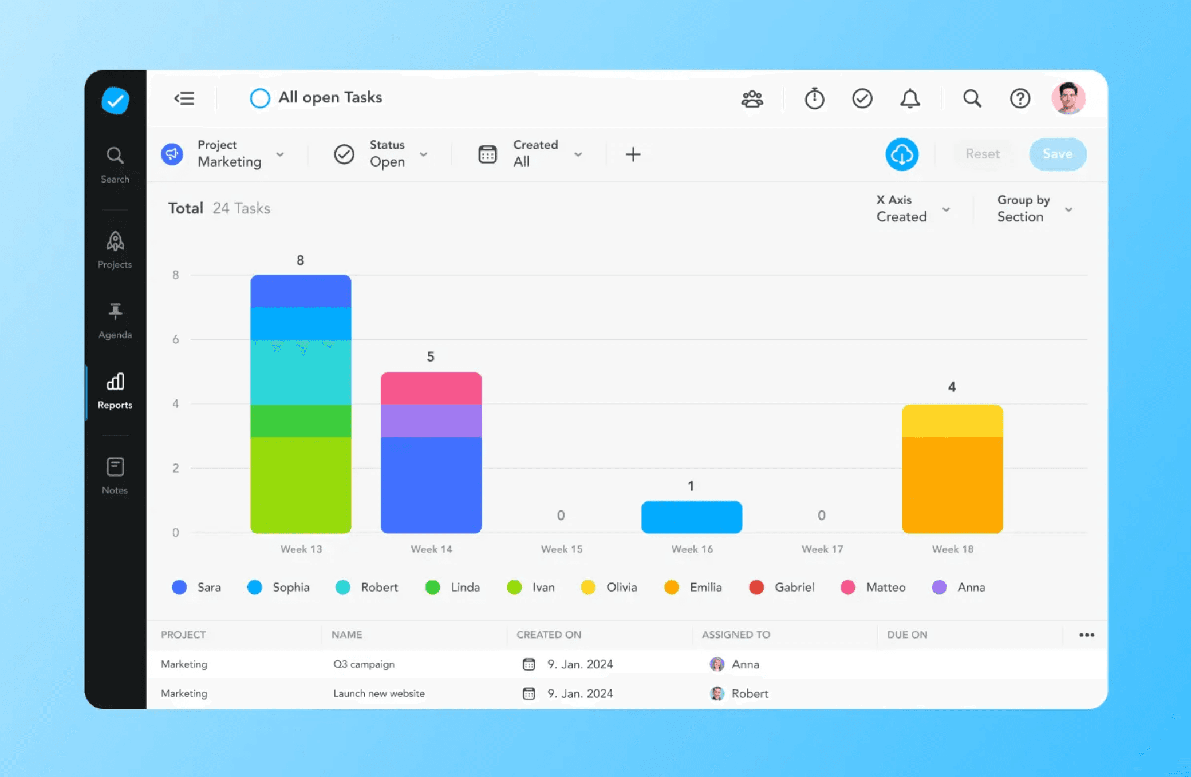Click the blue checkmark app logo
The height and width of the screenshot is (777, 1191).
click(x=115, y=101)
